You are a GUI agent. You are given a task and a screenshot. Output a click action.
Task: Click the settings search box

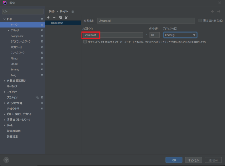click(22, 12)
